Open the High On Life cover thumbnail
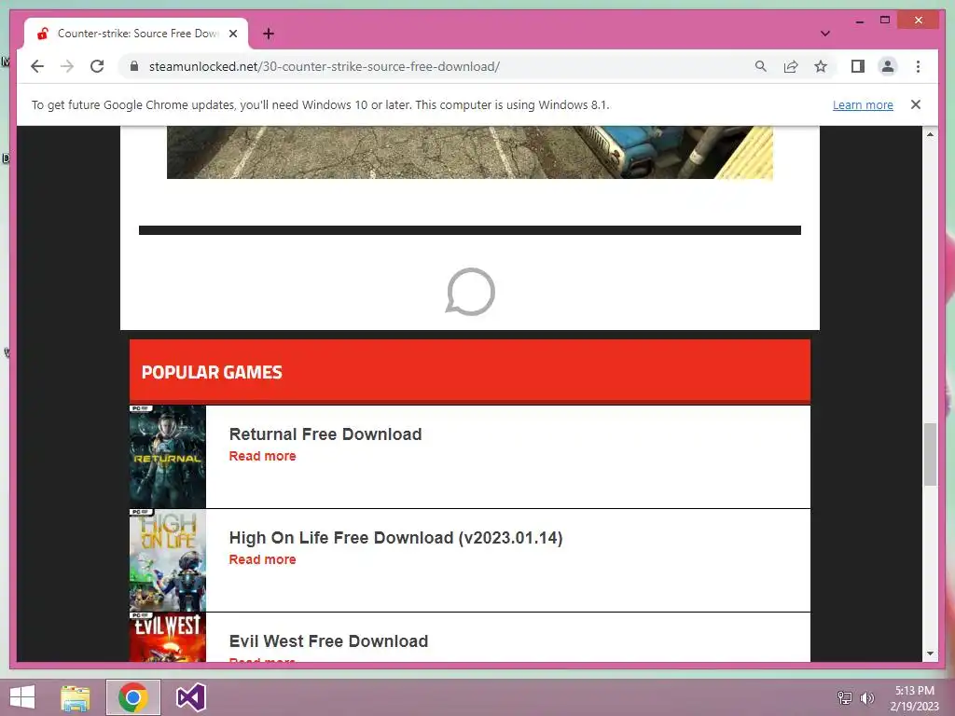 [168, 560]
